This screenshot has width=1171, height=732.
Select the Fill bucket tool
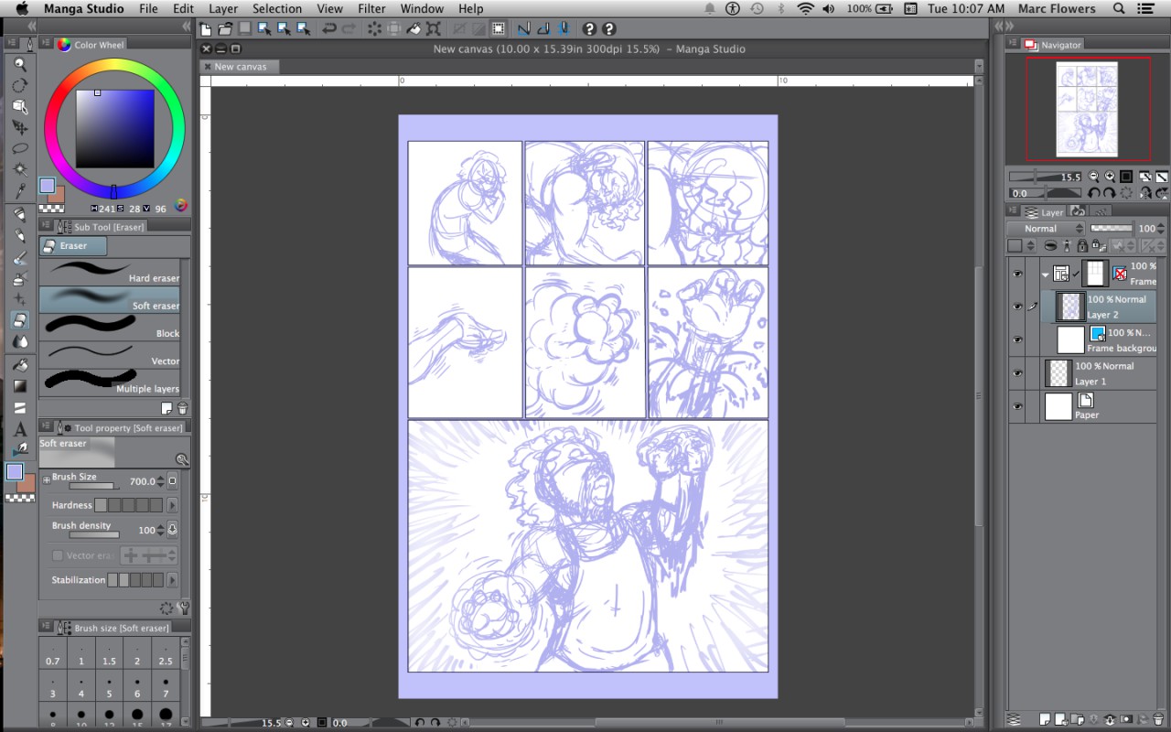pos(19,365)
